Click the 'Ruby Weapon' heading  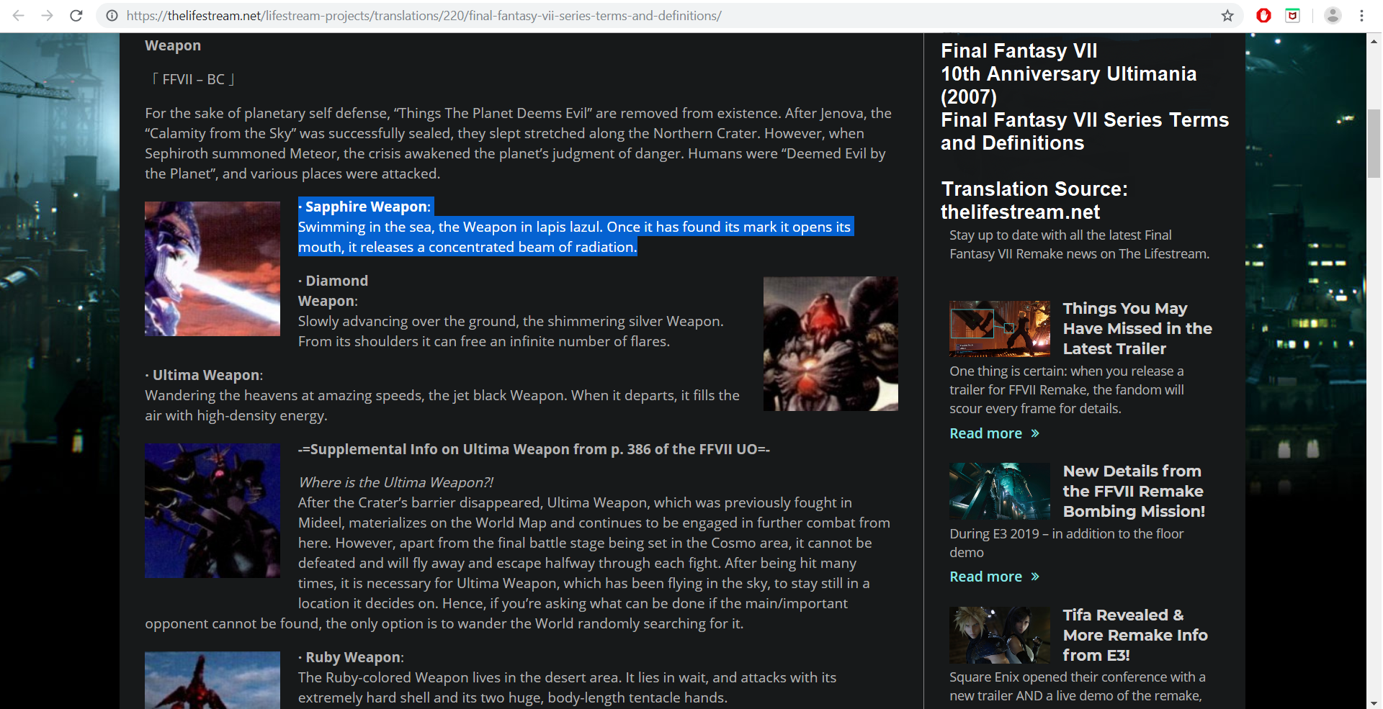pos(352,657)
